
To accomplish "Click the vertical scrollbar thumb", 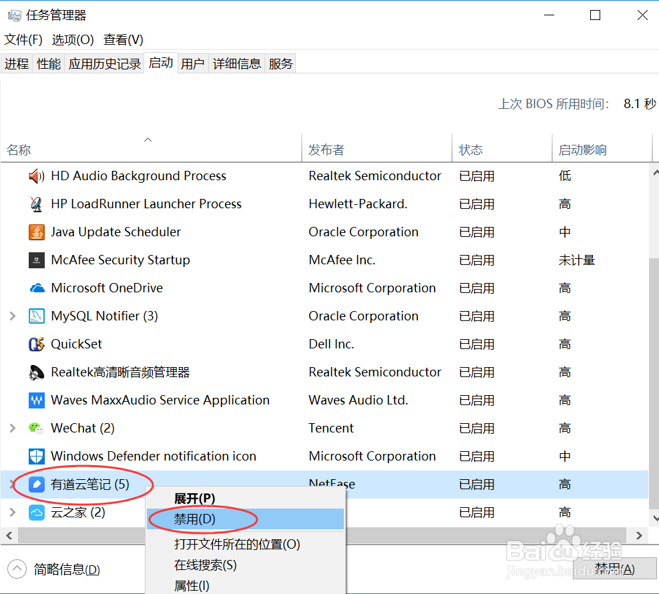I will coord(654,383).
